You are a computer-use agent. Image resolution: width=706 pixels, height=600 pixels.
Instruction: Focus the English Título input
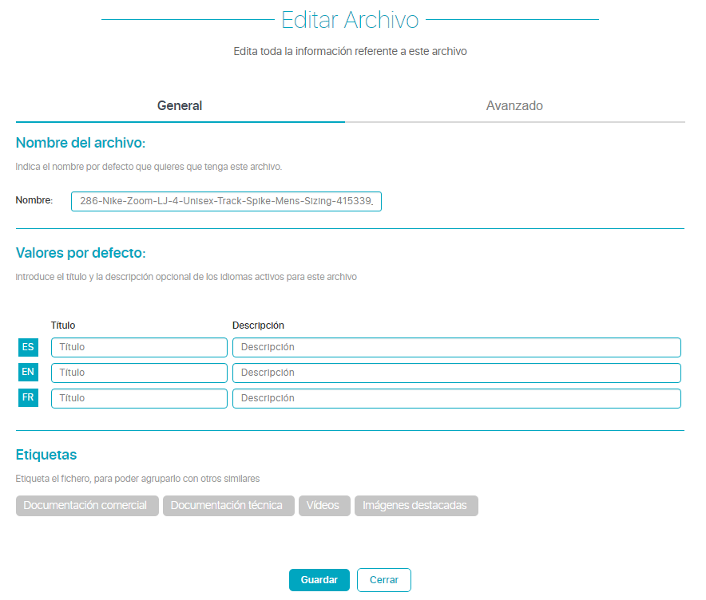click(139, 373)
